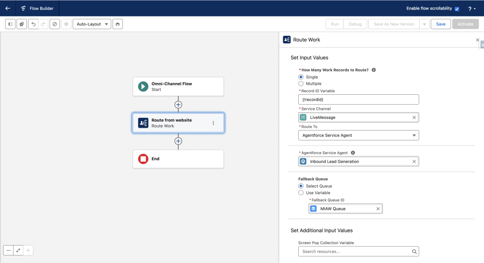Click the Record ID Variable input field
Viewport: 484px width, 263px height.
coord(358,99)
